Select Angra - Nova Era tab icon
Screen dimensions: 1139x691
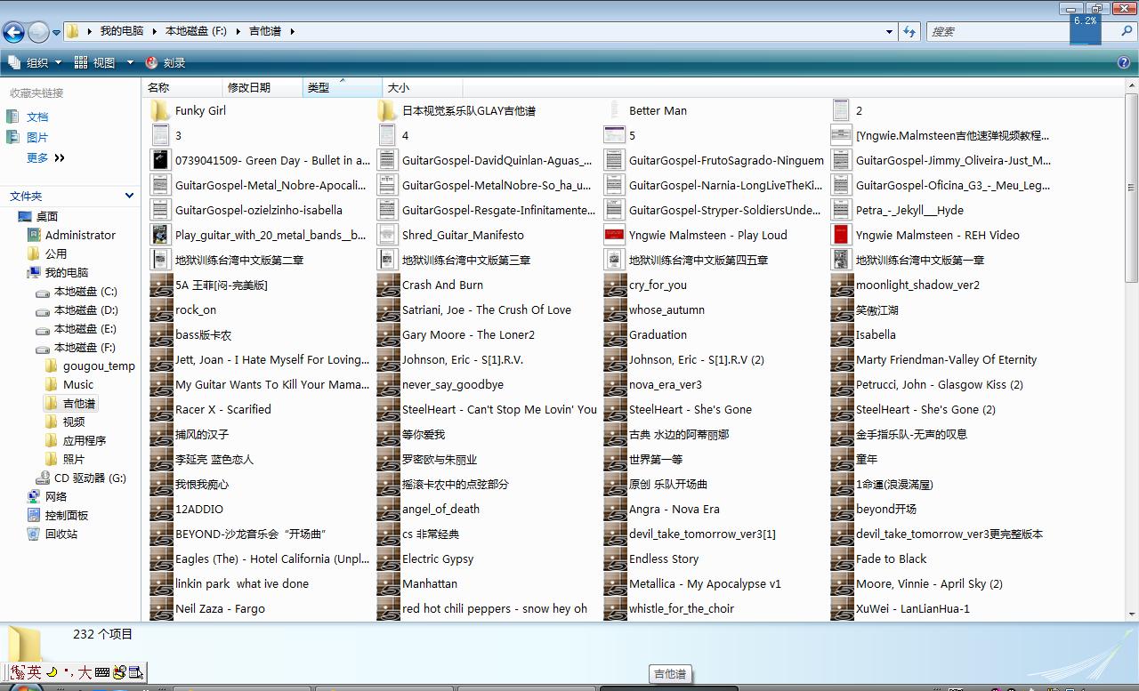[614, 509]
